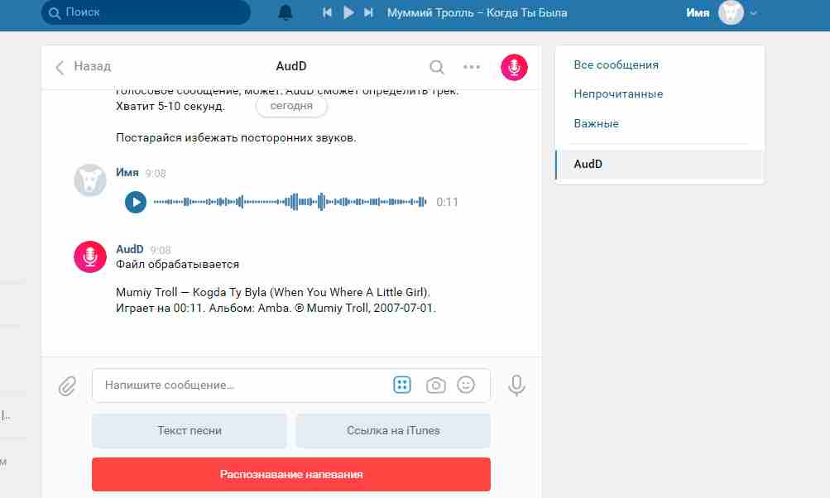
Task: Skip to previous track in header player
Action: (327, 12)
